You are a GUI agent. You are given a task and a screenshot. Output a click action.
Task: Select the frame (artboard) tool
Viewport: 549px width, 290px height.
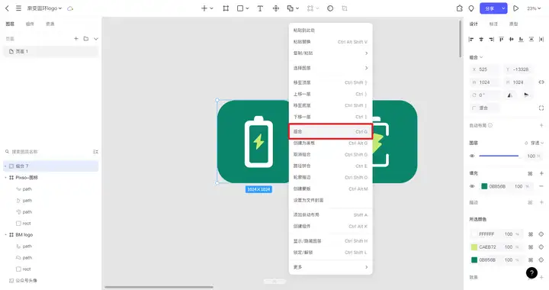pos(226,8)
